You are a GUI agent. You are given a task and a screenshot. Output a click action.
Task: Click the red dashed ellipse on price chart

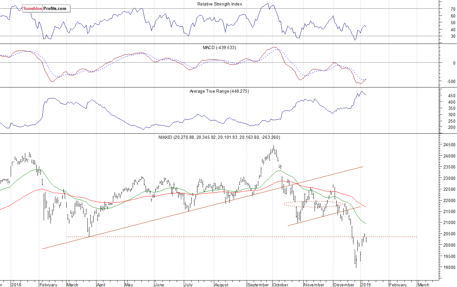tap(313, 204)
